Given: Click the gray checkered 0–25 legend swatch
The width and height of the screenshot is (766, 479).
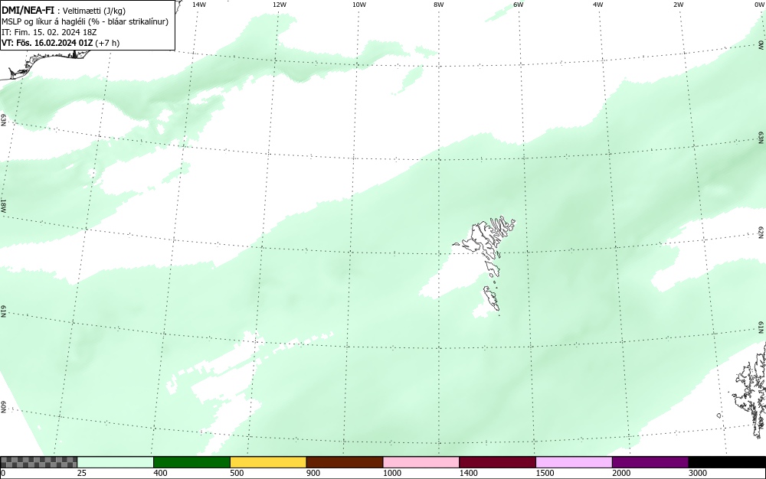Looking at the screenshot, I should point(38,462).
